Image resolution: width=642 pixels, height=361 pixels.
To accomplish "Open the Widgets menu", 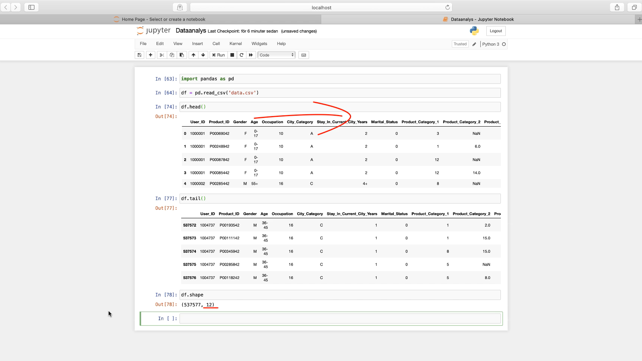I will [x=259, y=43].
